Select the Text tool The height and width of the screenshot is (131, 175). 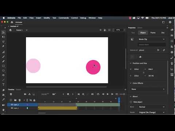3,84
